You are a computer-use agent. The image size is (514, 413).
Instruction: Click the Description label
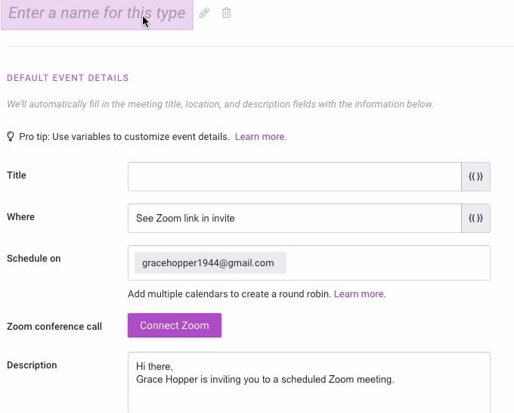(32, 365)
